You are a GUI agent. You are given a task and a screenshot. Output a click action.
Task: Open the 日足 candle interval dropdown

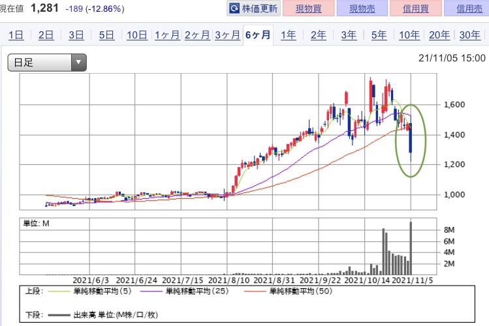tap(47, 63)
